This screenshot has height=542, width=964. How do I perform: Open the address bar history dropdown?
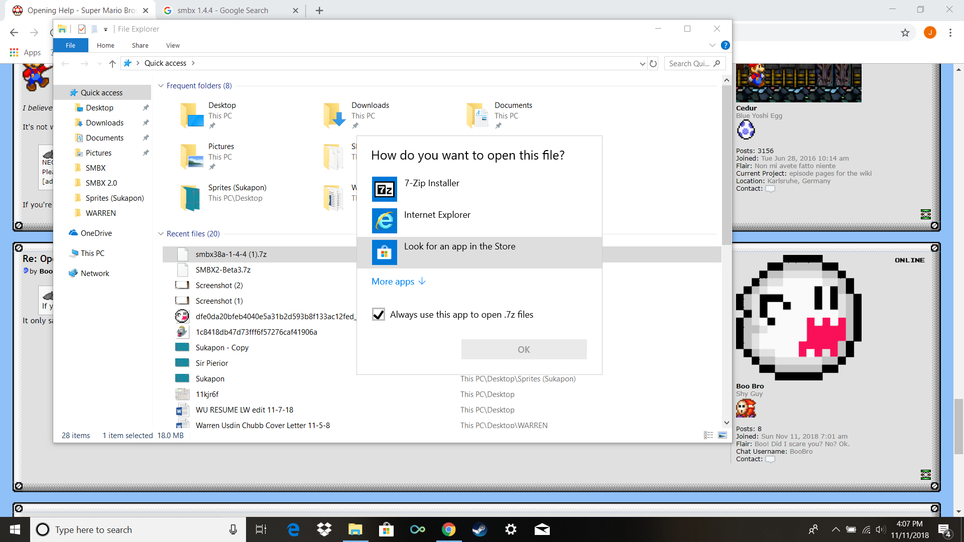(x=642, y=63)
